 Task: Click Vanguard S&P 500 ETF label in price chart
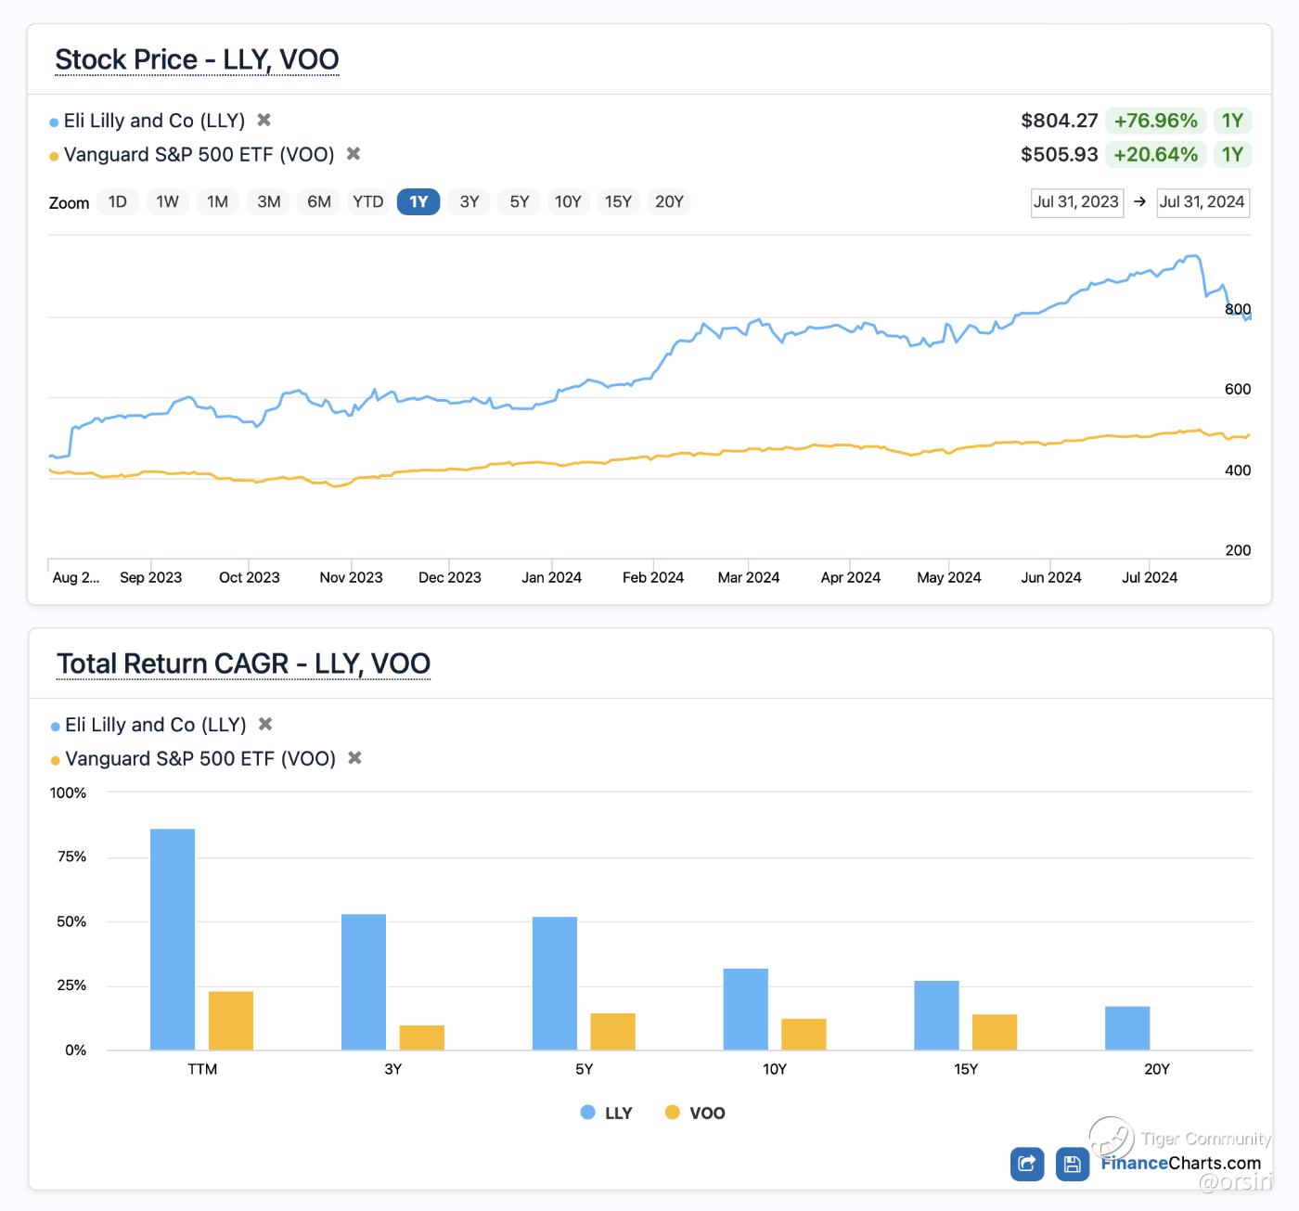199,154
